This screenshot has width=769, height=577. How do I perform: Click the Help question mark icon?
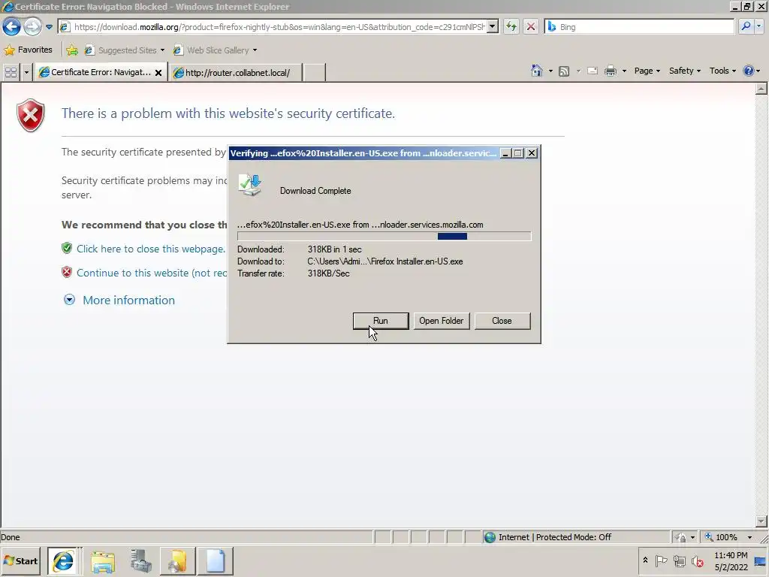tap(748, 71)
